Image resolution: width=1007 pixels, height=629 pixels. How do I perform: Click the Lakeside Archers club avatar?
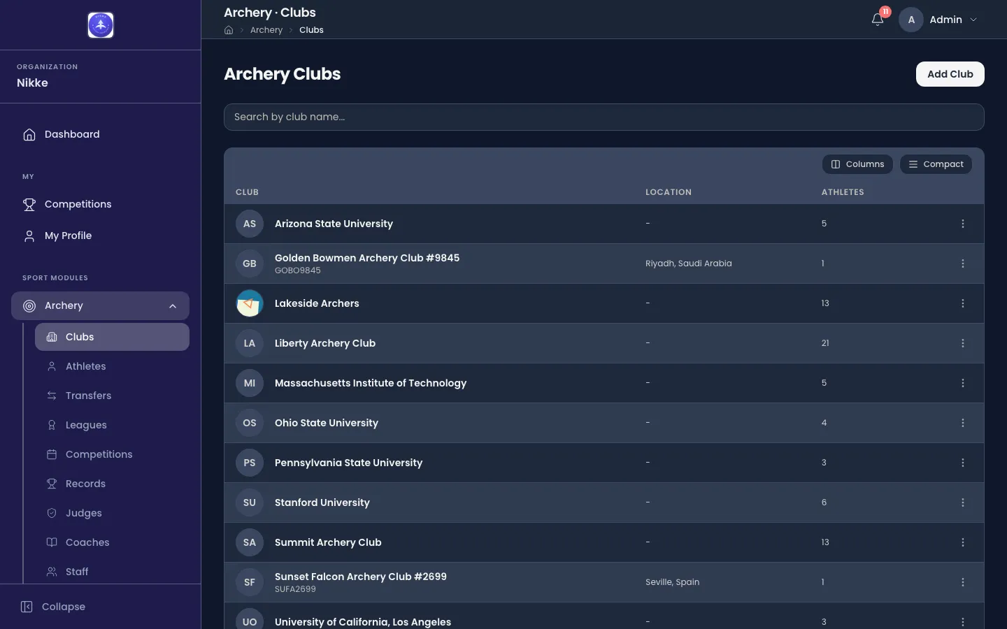coord(250,303)
